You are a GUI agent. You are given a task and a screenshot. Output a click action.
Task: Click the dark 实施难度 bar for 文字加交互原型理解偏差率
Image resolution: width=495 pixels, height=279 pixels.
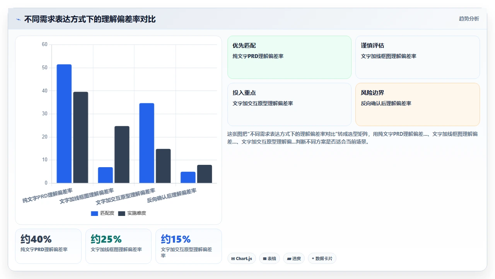click(164, 166)
